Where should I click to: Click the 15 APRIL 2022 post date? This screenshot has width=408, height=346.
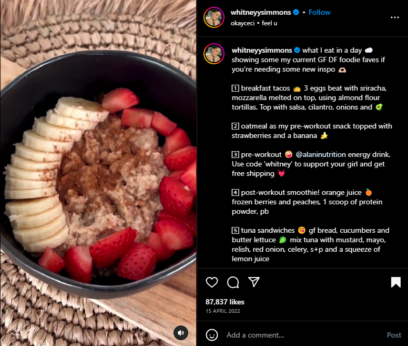coord(223,311)
